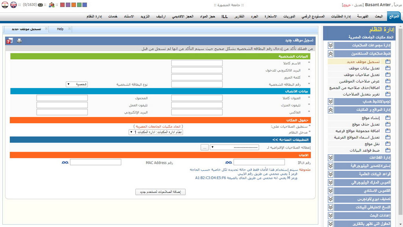Switch language using the Egyptian flag icon
The image size is (403, 227).
5,5
